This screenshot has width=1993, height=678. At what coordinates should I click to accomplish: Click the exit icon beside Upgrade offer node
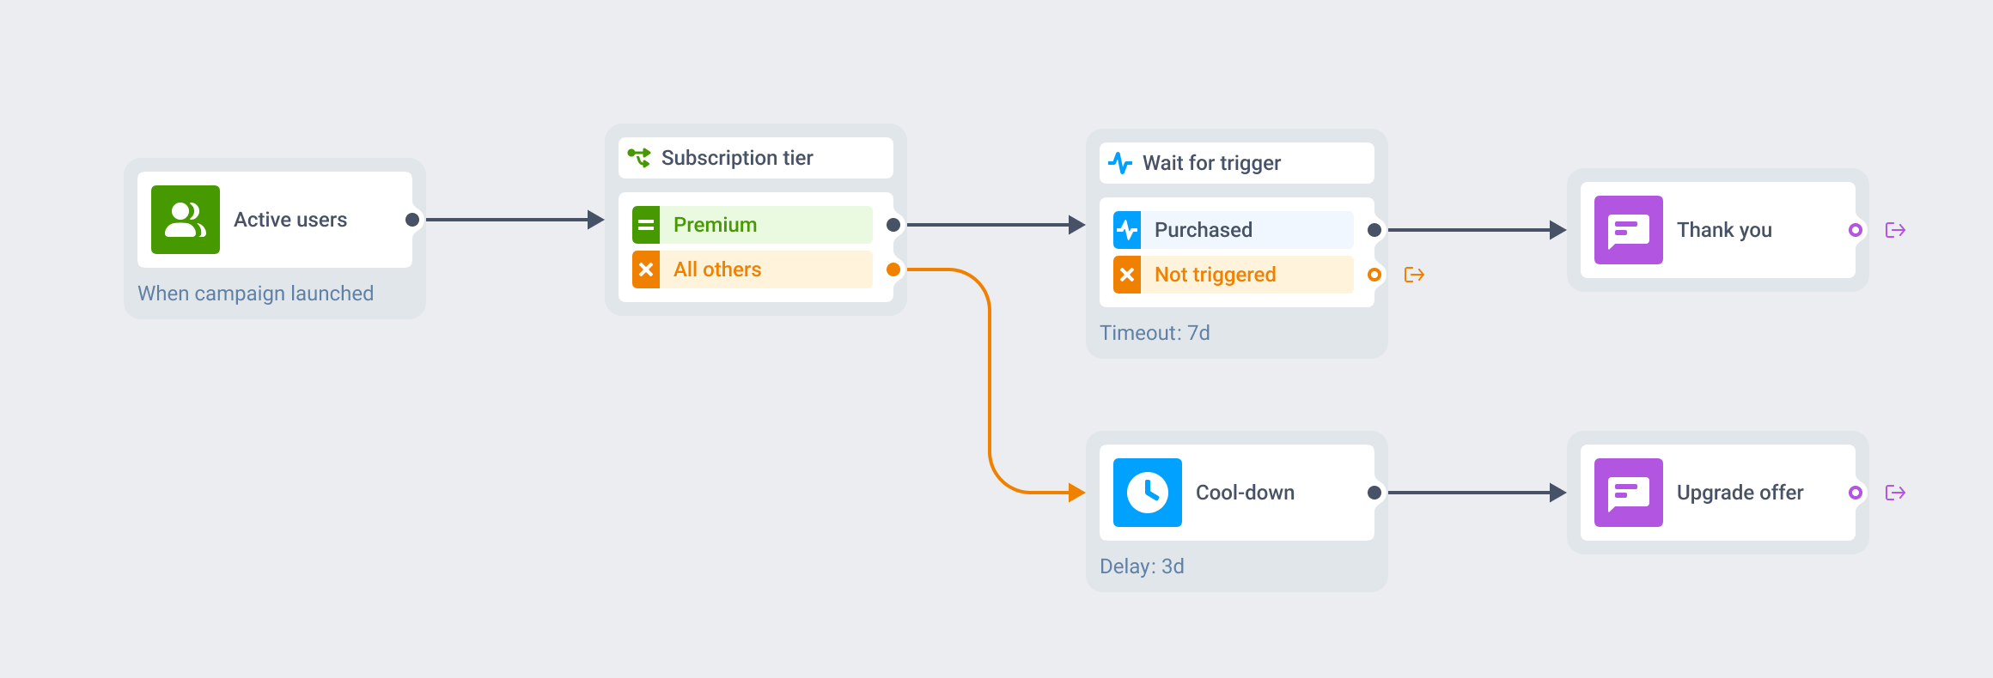(x=1895, y=493)
